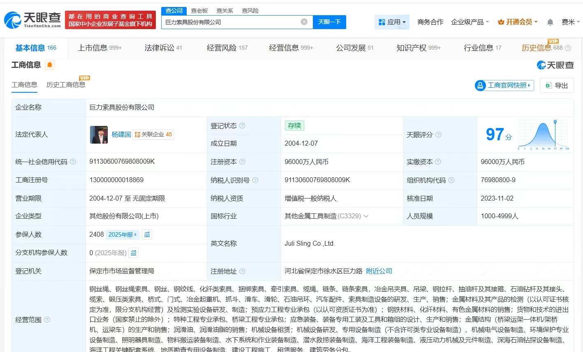Click 成立日期 value 2004-12-07

click(301, 144)
